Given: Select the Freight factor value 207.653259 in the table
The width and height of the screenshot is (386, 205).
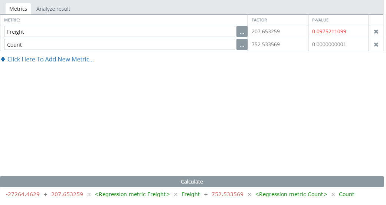Looking at the screenshot, I should [266, 32].
